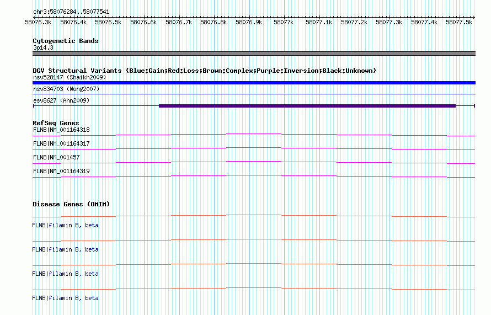Click the 58076.7k ruler tick label
Image resolution: width=491 pixels, height=315 pixels.
[179, 22]
